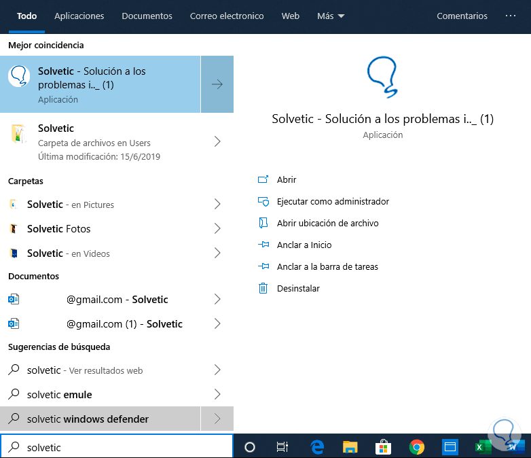Image resolution: width=531 pixels, height=458 pixels.
Task: Expand Solvetic en Pictures chevron
Action: coord(217,204)
